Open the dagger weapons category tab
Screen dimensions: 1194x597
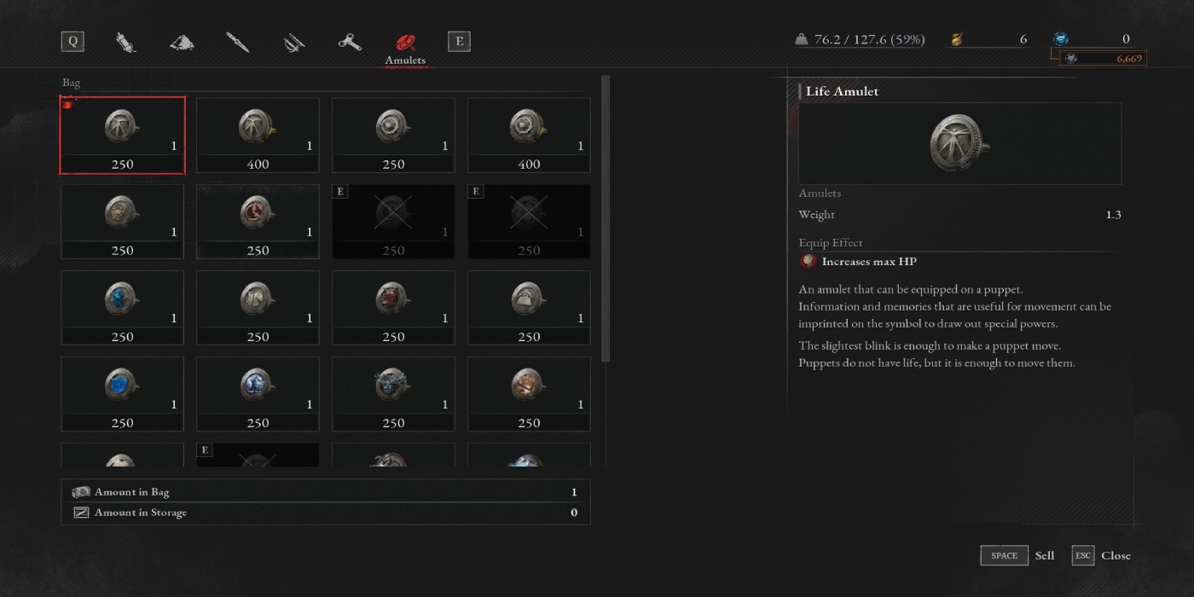coord(237,42)
